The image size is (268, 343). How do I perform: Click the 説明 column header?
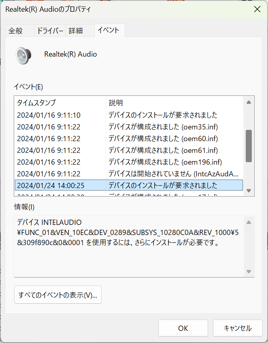coord(174,103)
